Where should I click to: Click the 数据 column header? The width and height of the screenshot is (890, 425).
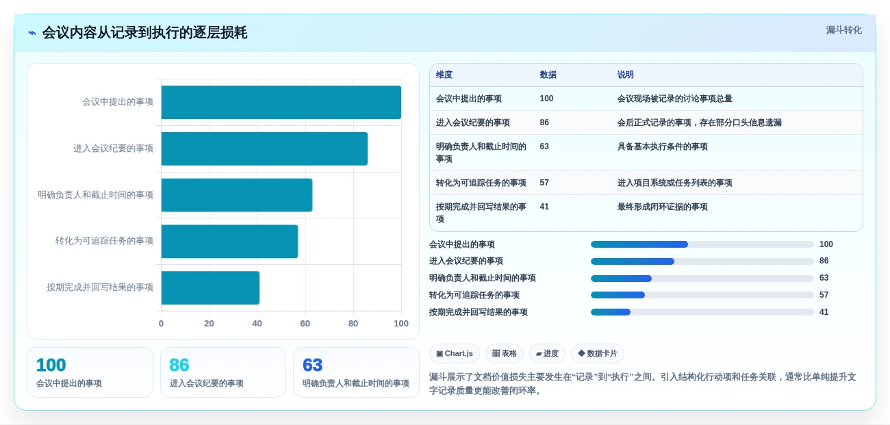[548, 75]
